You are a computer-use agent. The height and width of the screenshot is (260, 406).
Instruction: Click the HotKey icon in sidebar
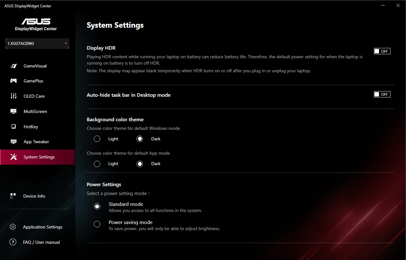click(x=13, y=127)
